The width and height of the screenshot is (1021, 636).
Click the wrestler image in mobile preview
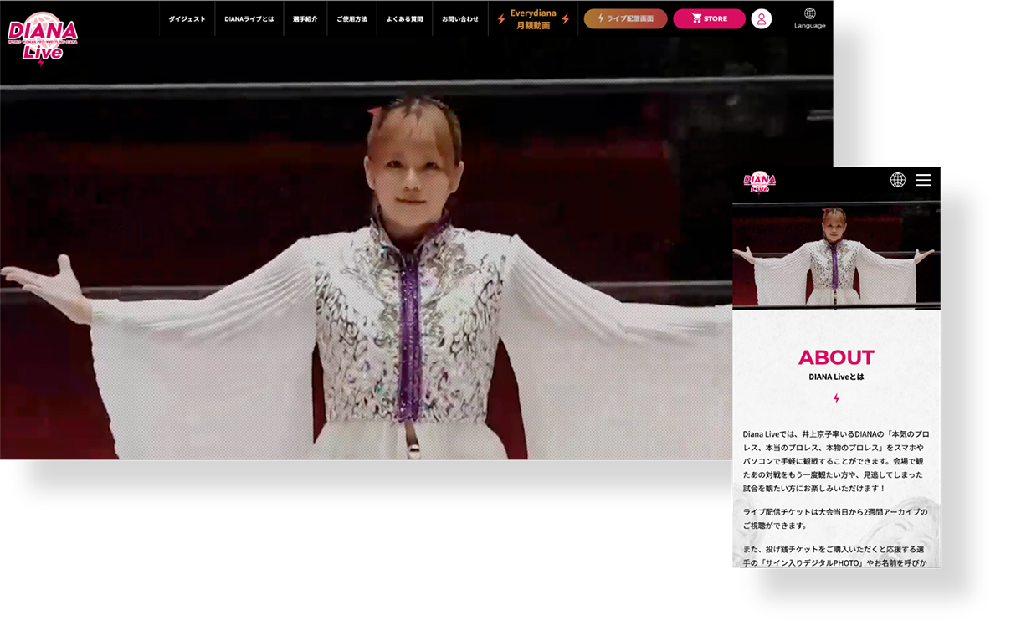(x=836, y=255)
